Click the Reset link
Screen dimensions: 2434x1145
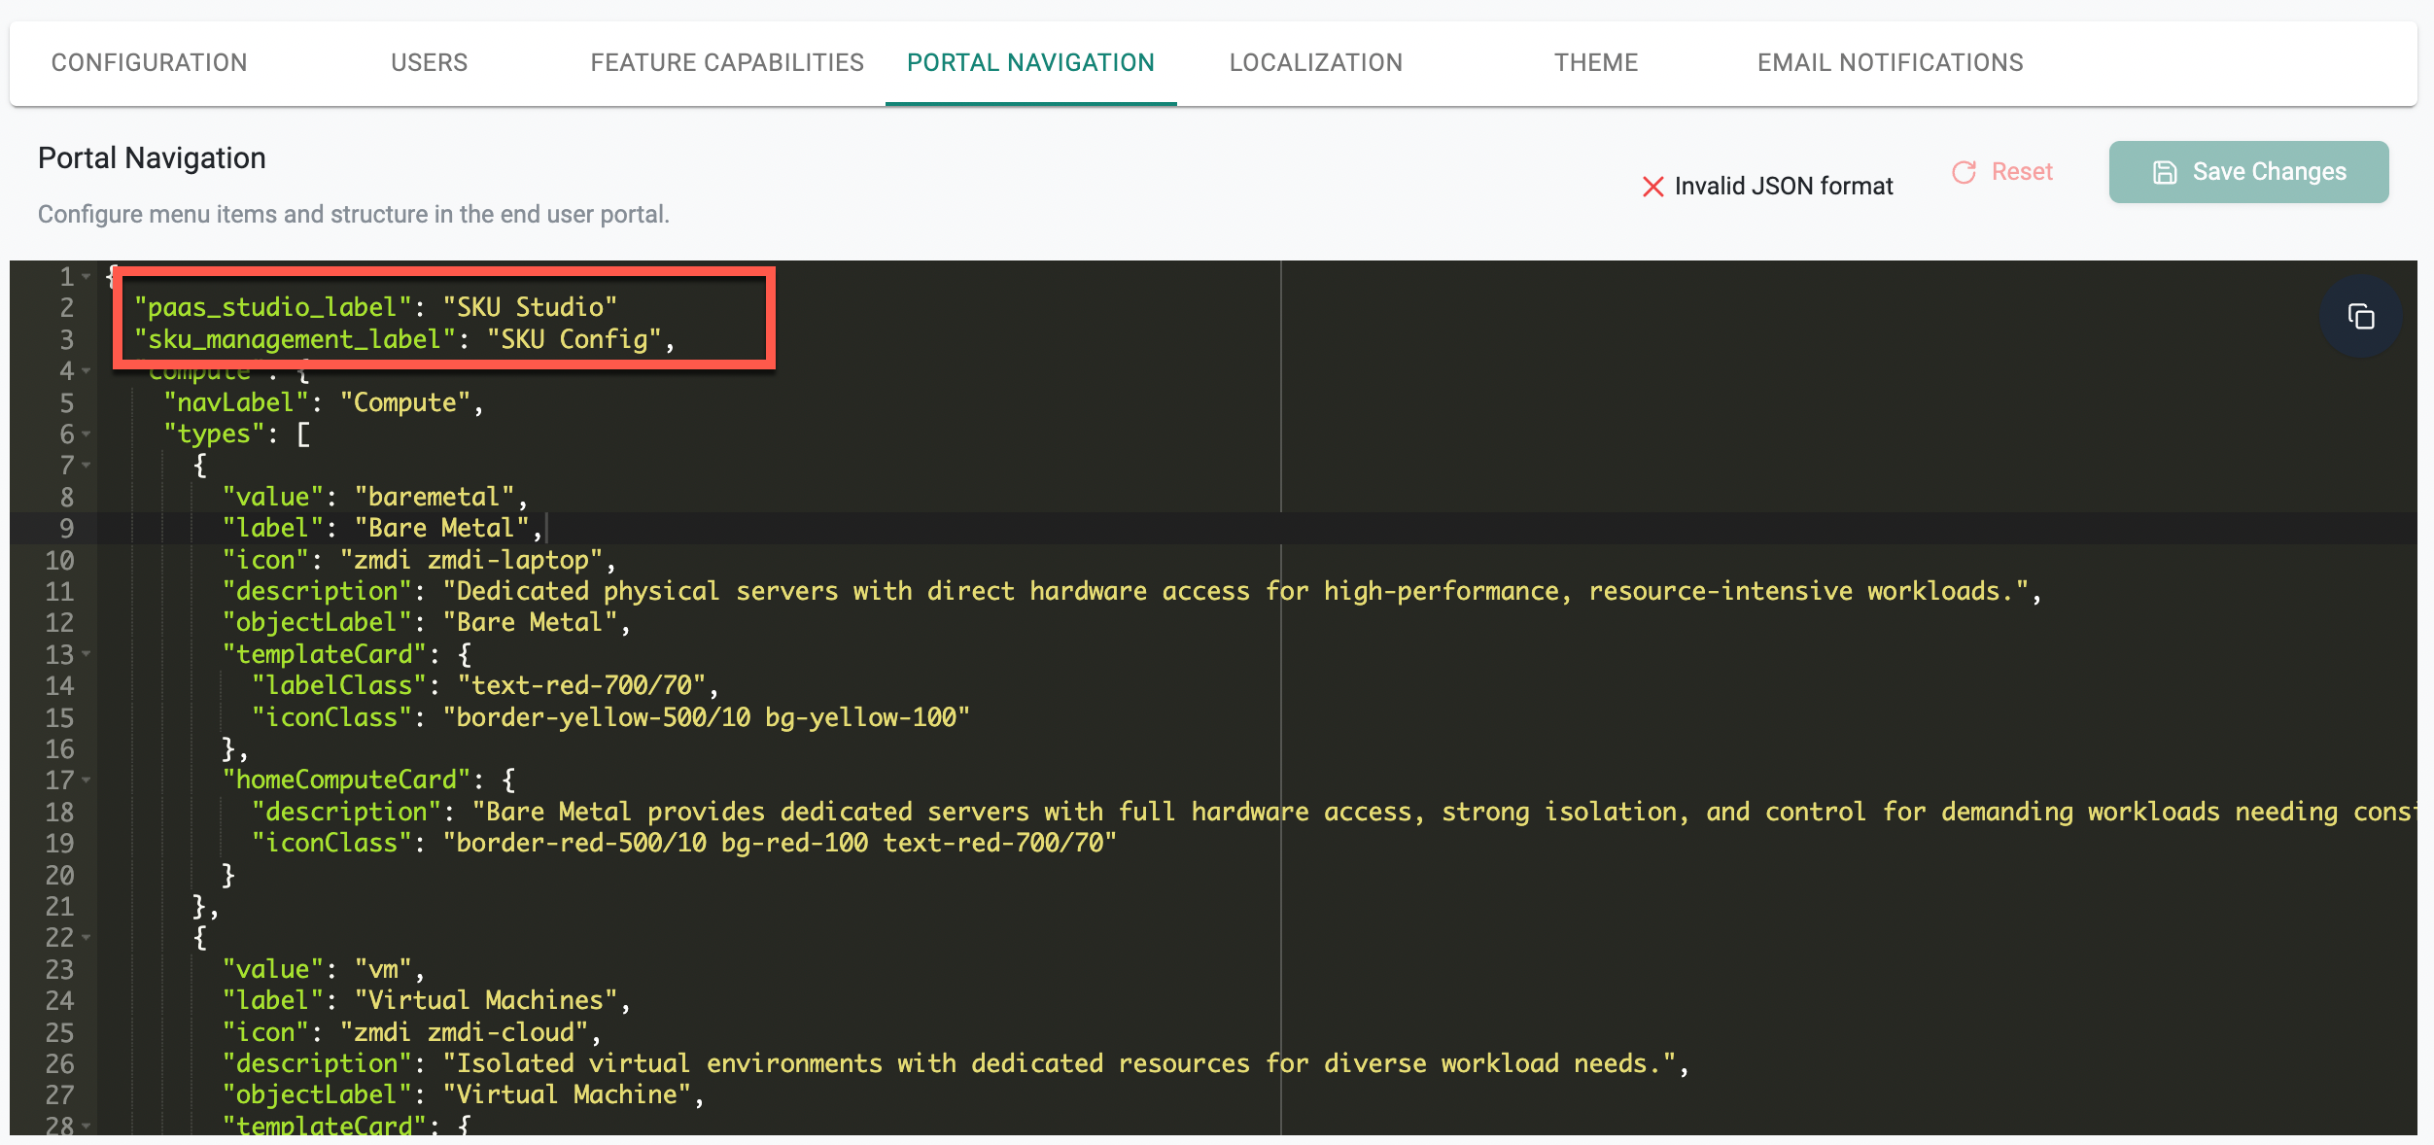coord(2021,172)
